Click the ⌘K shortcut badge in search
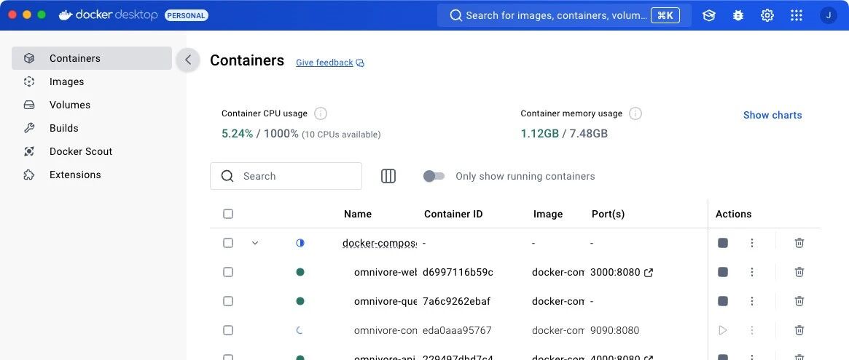This screenshot has height=360, width=849. [665, 16]
